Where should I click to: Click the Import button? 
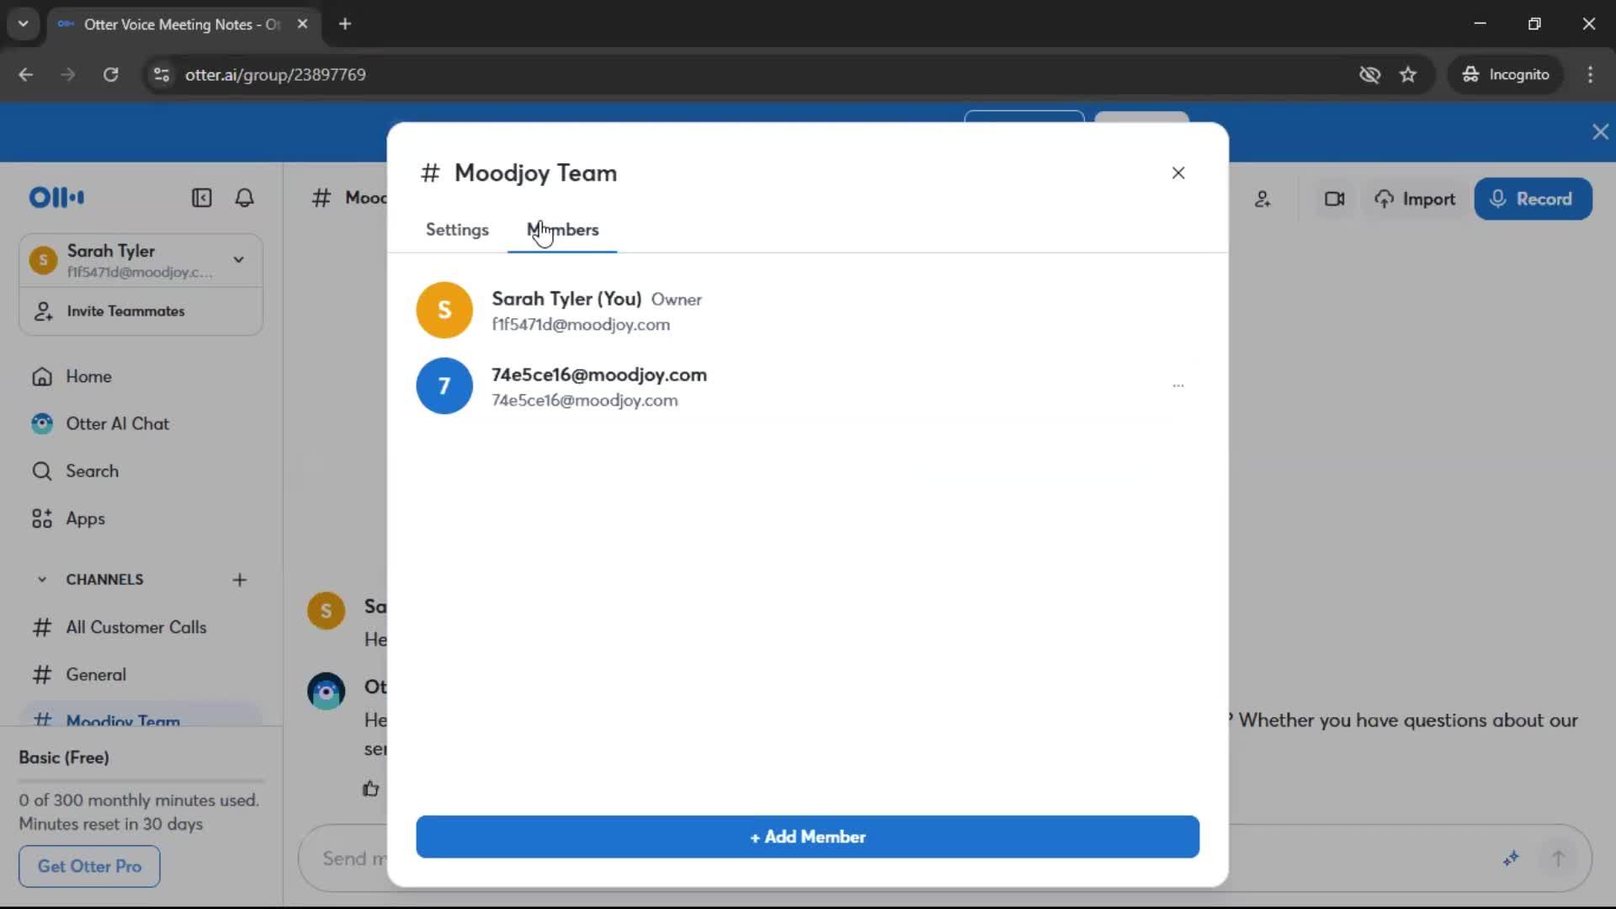click(x=1416, y=199)
